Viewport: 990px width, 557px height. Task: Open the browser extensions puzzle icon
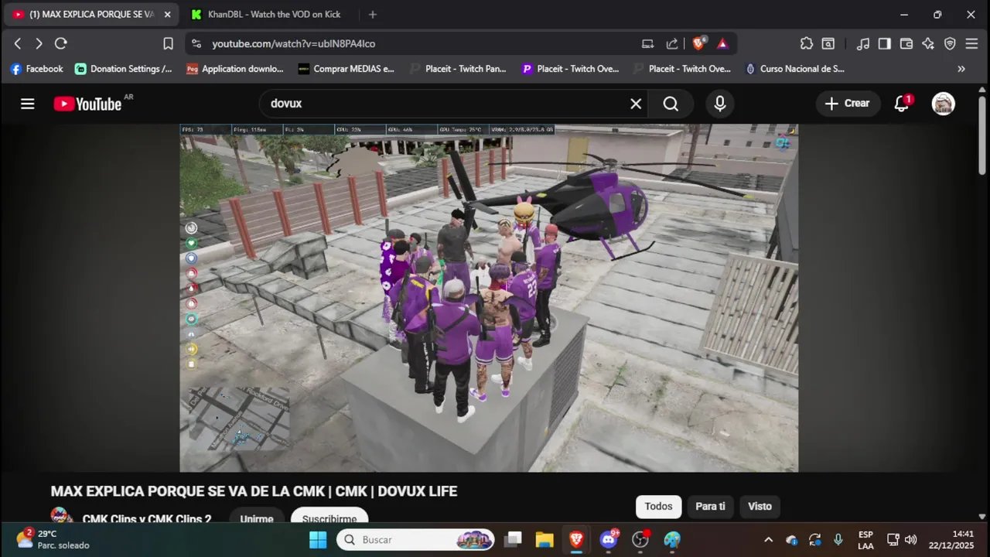807,44
